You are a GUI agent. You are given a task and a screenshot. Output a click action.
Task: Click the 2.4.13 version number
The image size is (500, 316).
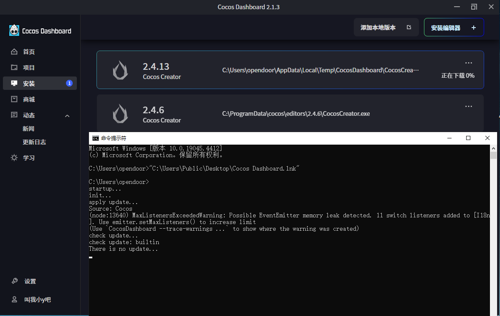156,66
